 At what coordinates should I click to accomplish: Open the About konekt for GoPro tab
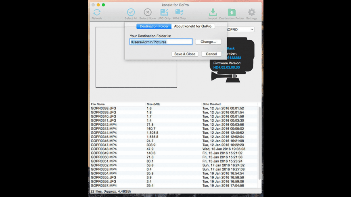(193, 26)
